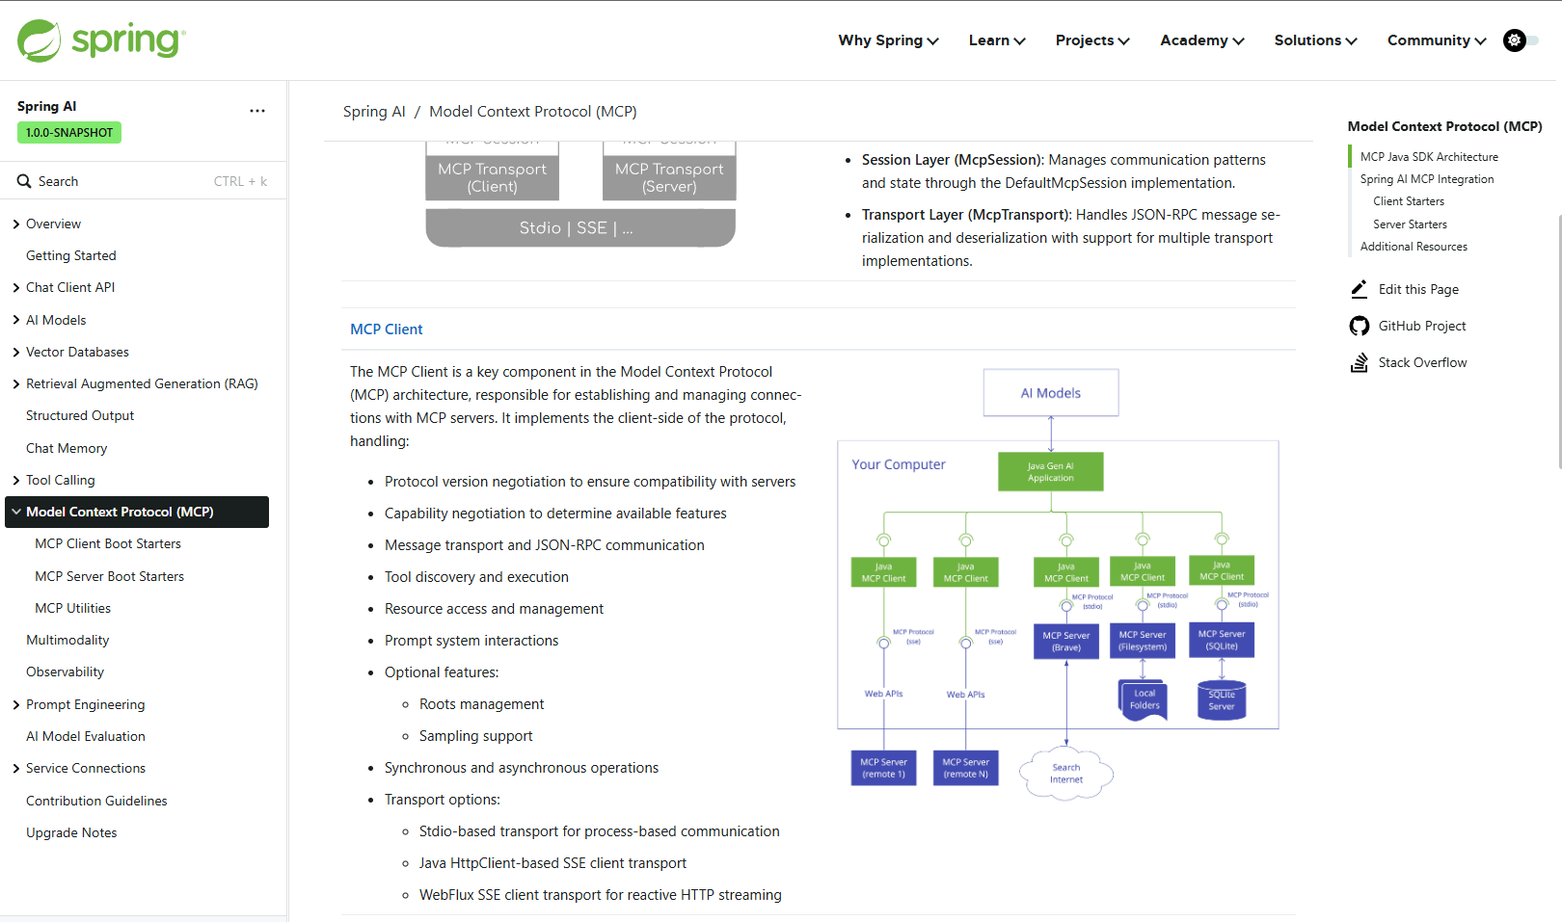This screenshot has height=922, width=1562.
Task: Open the Solutions menu
Action: [1315, 40]
